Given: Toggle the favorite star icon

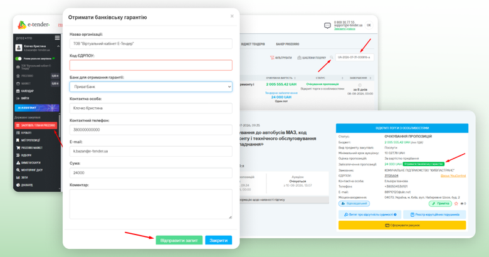Looking at the screenshot, I should [456, 204].
